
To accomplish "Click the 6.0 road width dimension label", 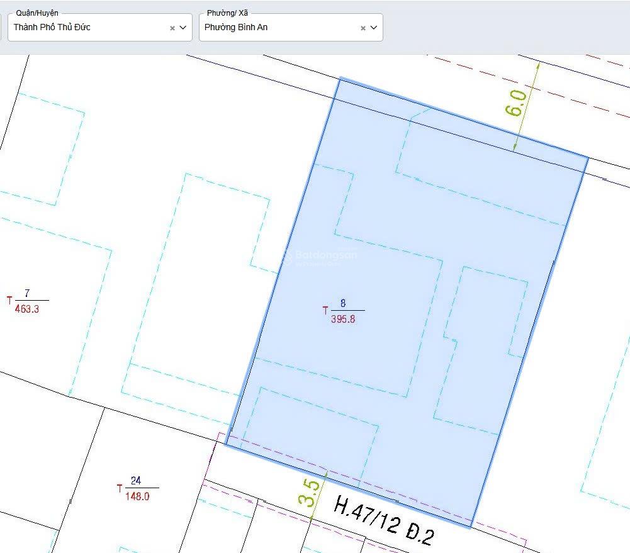I will click(515, 103).
